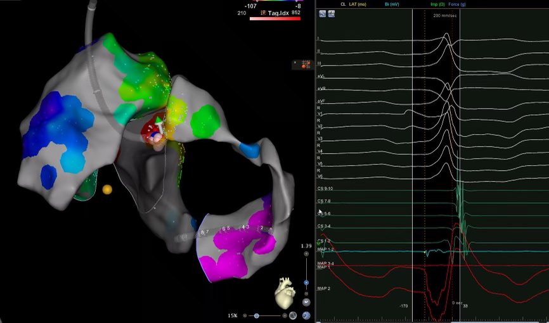The width and height of the screenshot is (549, 323).
Task: Click the -107 LAT scale lower value
Action: click(250, 6)
